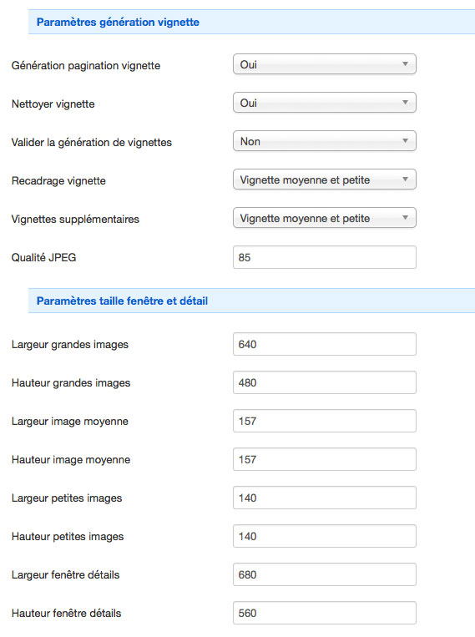This screenshot has width=475, height=637.
Task: Click the Hauteur fenêtre détails field
Action: 324,613
